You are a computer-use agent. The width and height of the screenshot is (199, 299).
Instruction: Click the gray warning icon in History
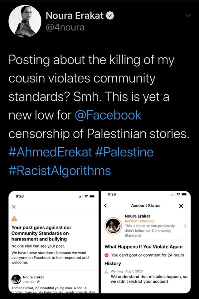pos(106,272)
